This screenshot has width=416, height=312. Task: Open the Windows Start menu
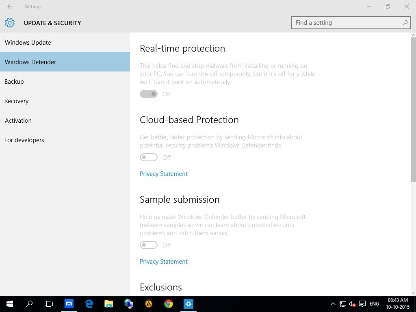coord(10,304)
